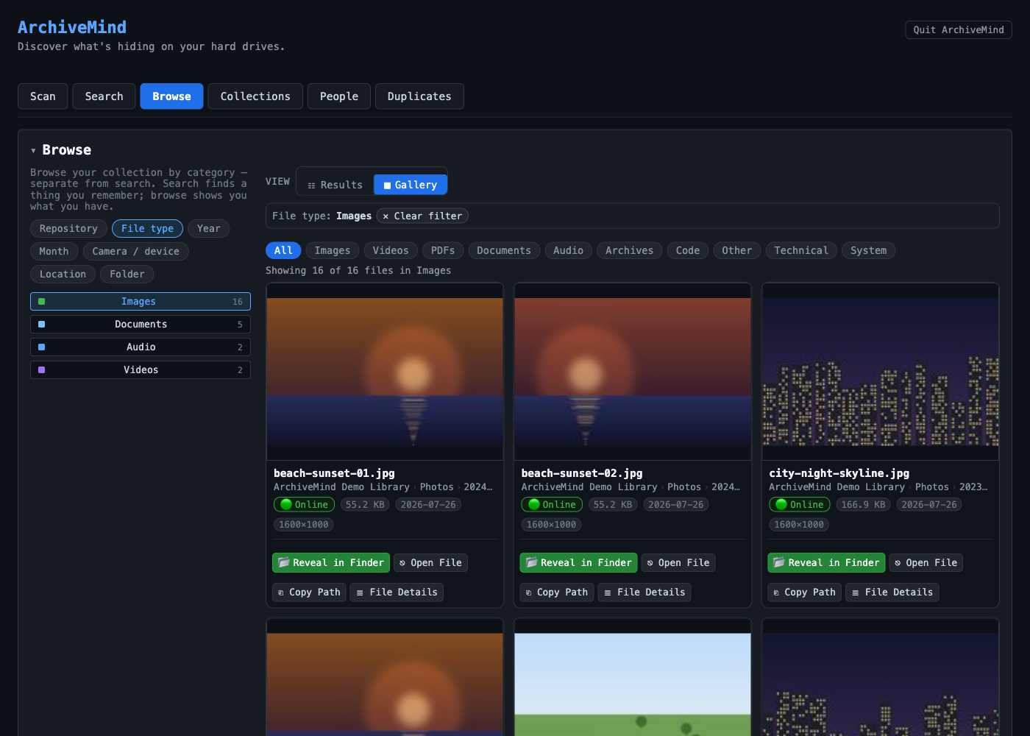
Task: Group by Year
Action: pyautogui.click(x=209, y=229)
